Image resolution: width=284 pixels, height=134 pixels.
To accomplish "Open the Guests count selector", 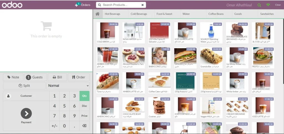I will (x=34, y=77).
